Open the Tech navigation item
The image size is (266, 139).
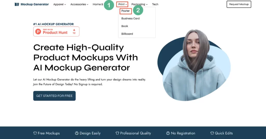155,4
